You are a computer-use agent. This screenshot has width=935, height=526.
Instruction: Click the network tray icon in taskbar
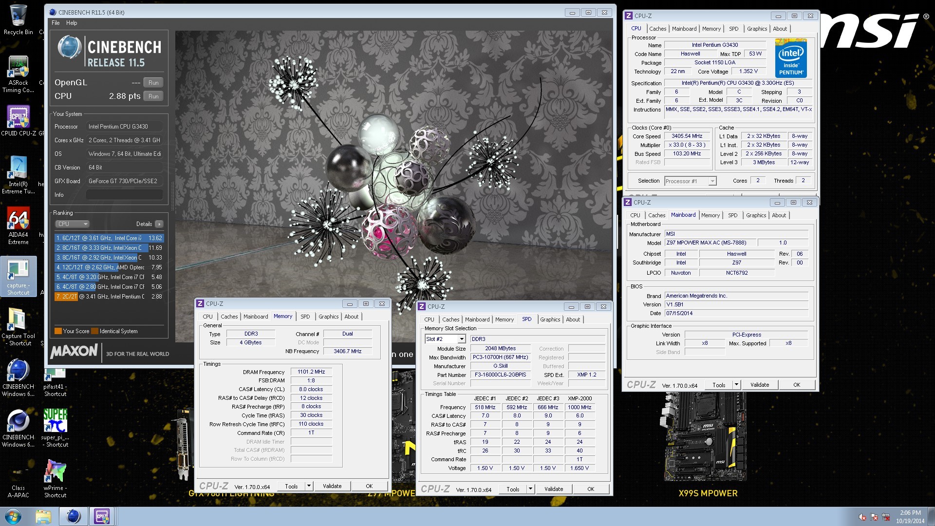pos(886,517)
